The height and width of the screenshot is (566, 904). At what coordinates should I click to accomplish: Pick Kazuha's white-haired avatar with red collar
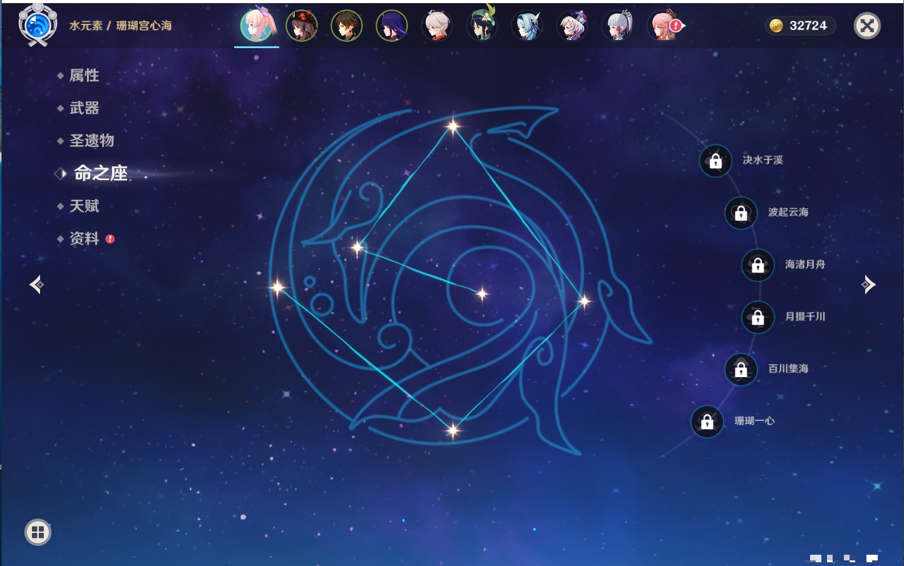coord(437,26)
